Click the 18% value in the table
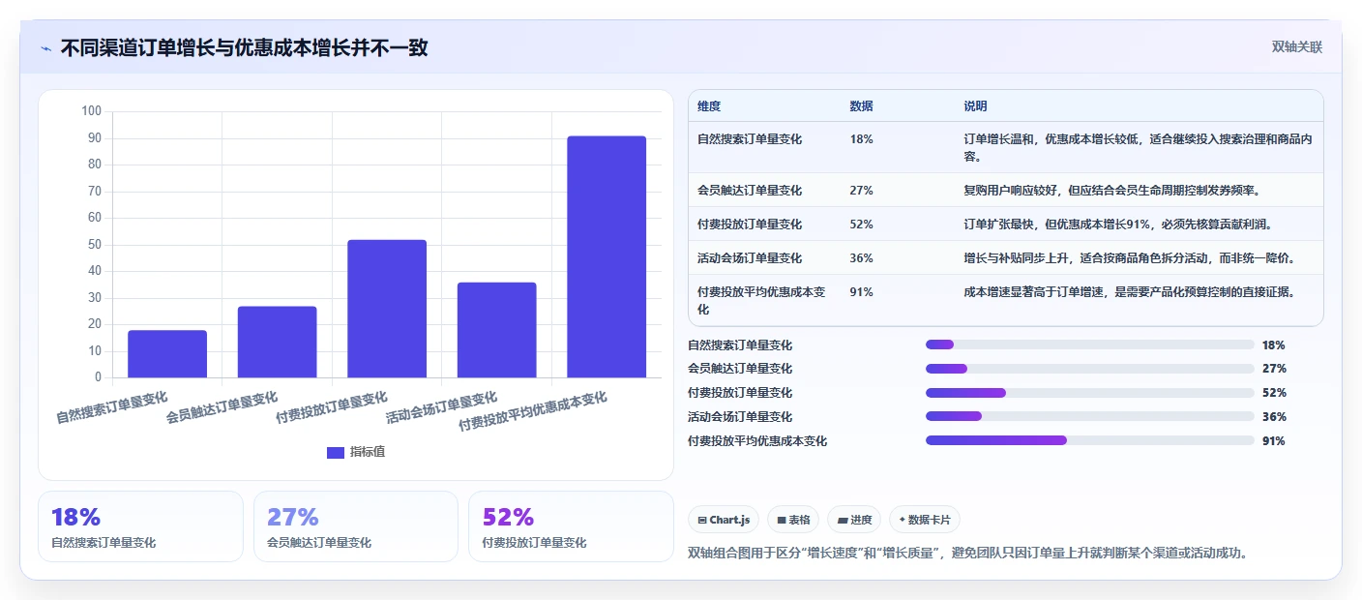The image size is (1362, 600). 861,139
